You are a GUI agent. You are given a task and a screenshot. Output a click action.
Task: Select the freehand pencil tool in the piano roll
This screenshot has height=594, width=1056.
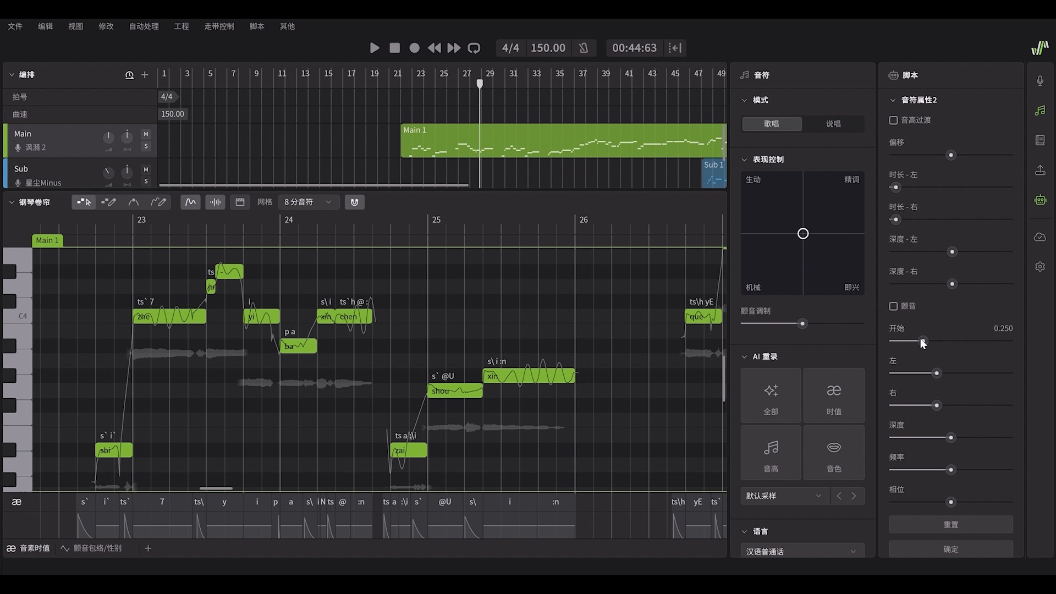[x=158, y=202]
